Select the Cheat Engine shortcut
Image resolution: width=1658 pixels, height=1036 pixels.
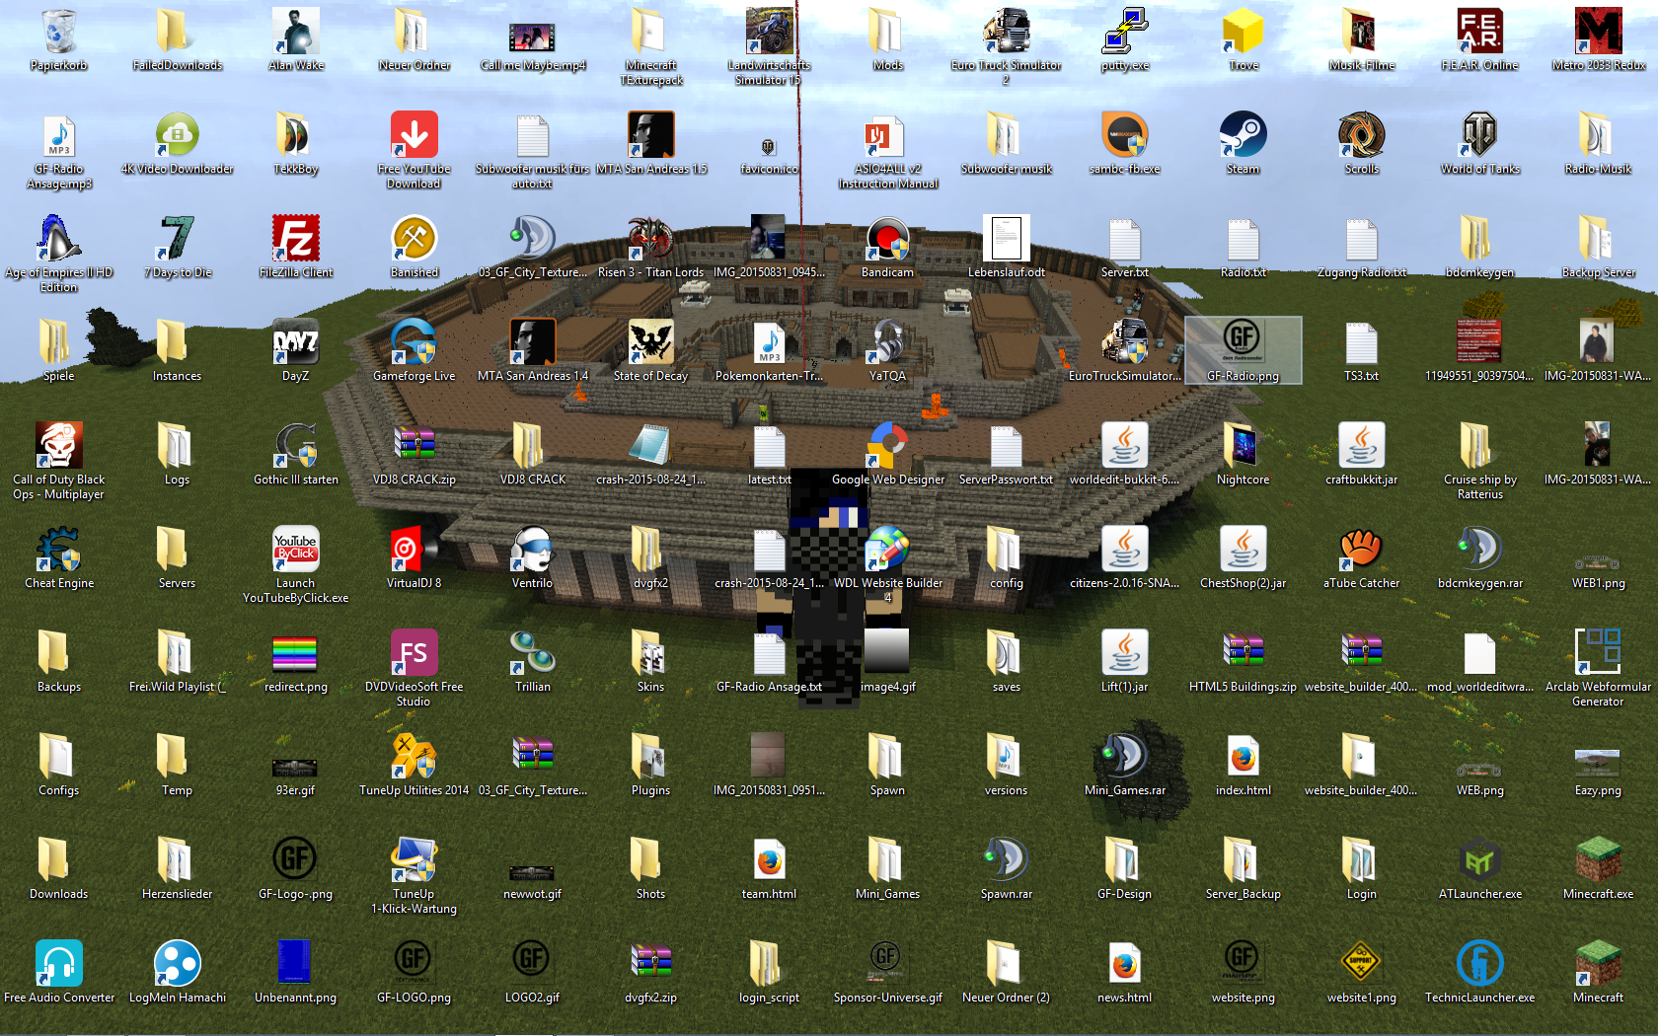(x=59, y=551)
